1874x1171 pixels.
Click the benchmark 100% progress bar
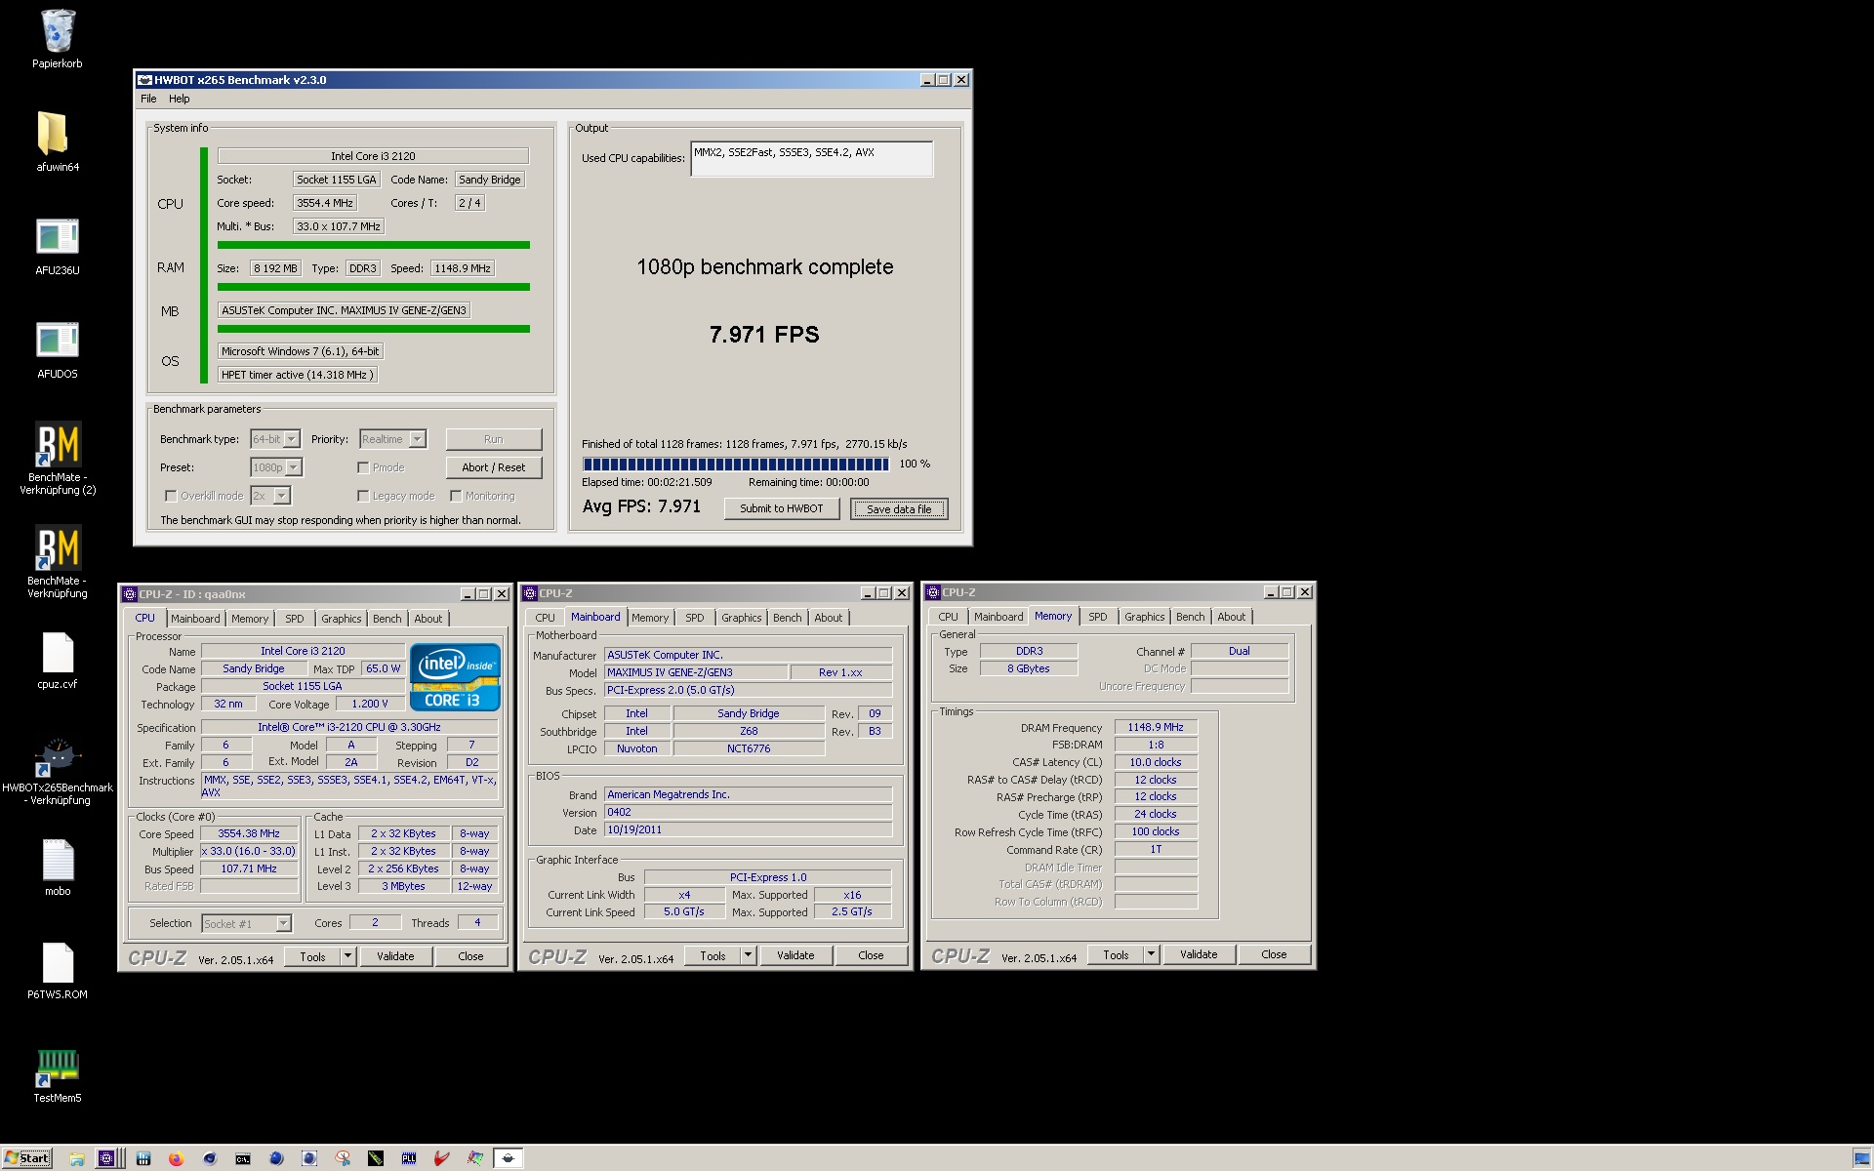[736, 464]
